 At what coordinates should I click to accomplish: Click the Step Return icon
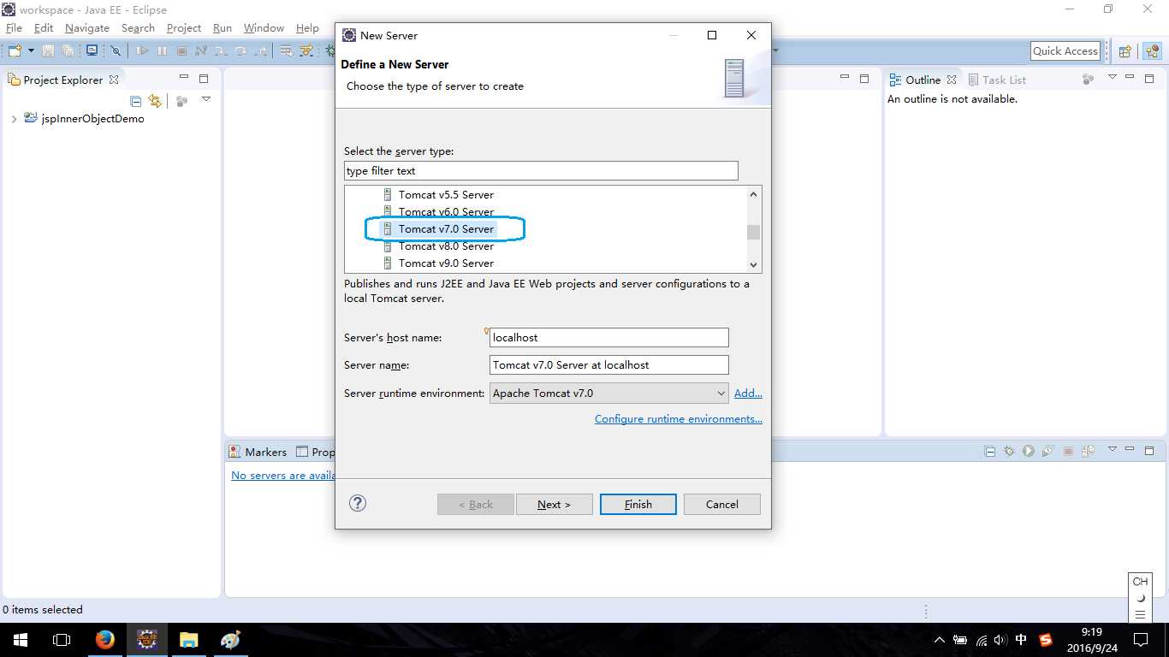[260, 51]
